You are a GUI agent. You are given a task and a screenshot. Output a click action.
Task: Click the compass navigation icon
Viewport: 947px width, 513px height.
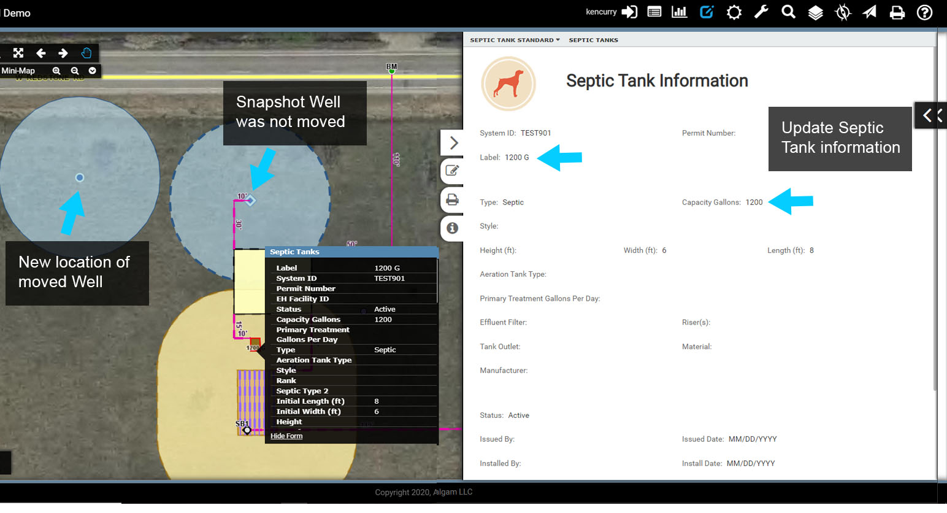[x=843, y=12]
